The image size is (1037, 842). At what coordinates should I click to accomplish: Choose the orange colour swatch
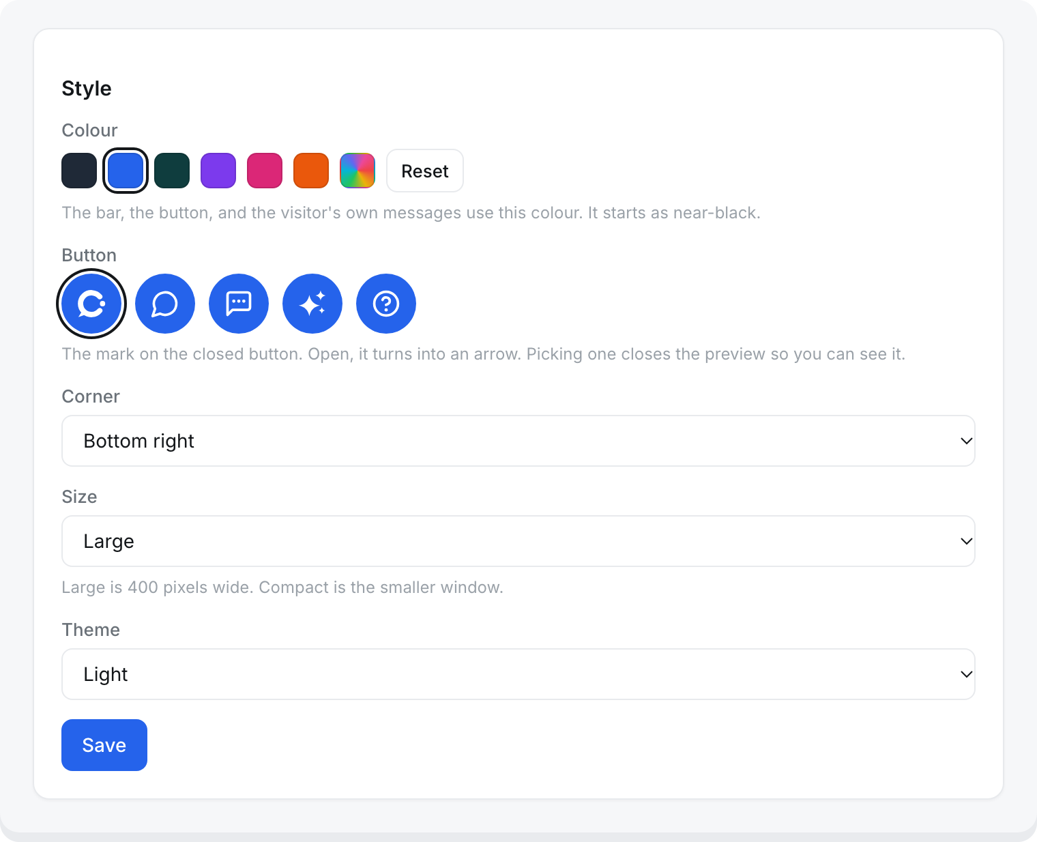[x=311, y=171]
